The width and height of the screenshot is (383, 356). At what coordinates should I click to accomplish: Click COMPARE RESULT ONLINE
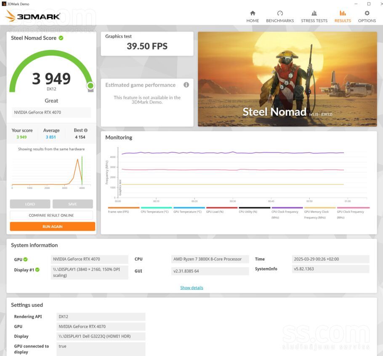[x=51, y=215]
